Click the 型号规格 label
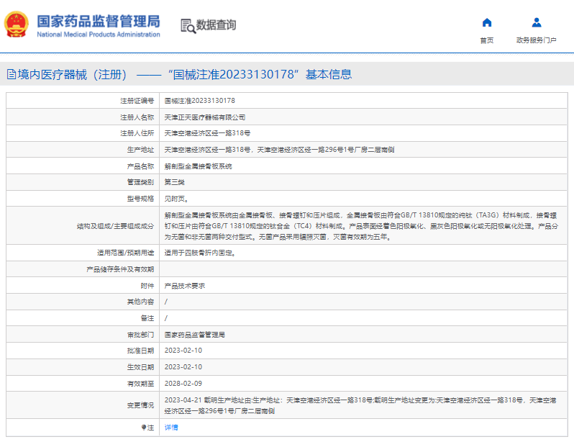574x442 pixels. click(140, 199)
